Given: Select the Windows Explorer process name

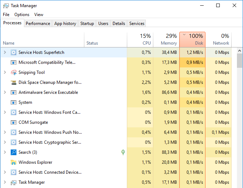Looking at the screenshot, I should [35, 162].
